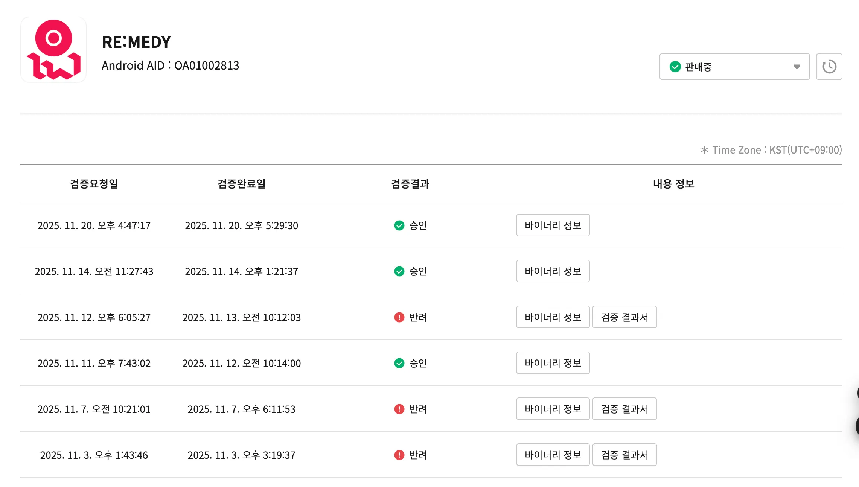Open 바이너리 정보 for the Nov 12 request
This screenshot has height=487, width=859.
click(x=553, y=317)
